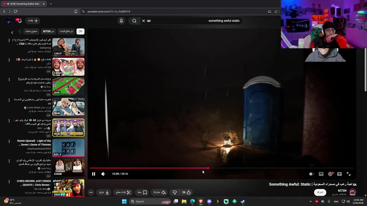The width and height of the screenshot is (367, 206).
Task: Open options menu for the 1:21:41 video
Action: coord(9,60)
